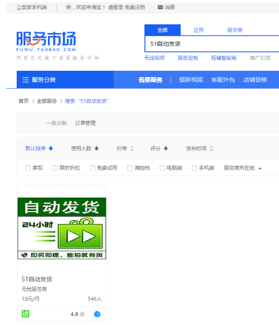
Task: Click the 无忧服务商 provider name
Action: click(34, 289)
